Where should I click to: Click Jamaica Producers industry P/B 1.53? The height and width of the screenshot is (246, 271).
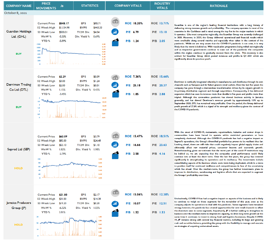pyautogui.click(x=162, y=212)
